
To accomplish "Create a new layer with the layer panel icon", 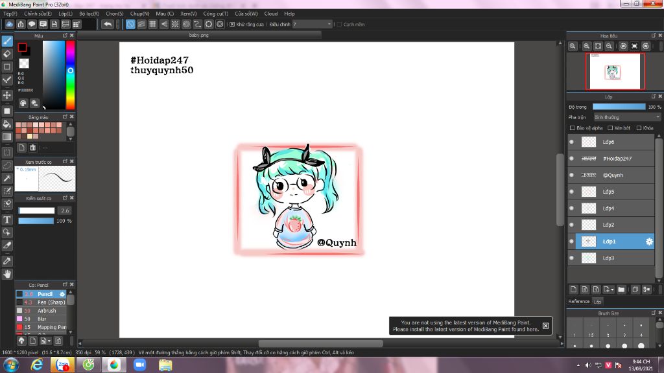I will (573, 289).
